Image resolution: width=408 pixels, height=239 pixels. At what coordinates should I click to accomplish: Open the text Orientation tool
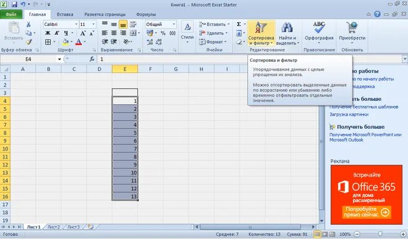(126, 41)
